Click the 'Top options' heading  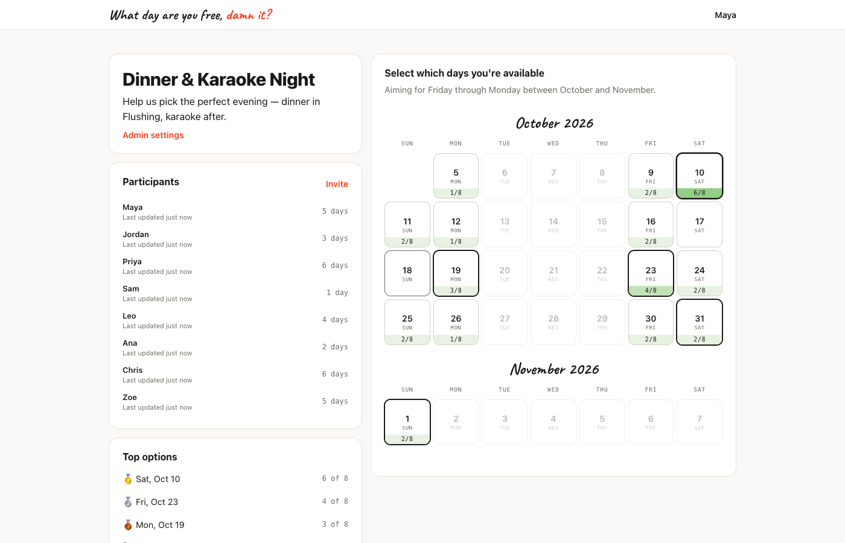(150, 457)
